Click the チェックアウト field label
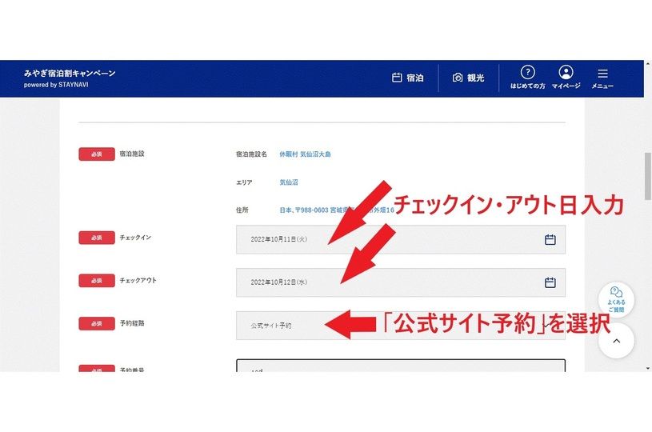Screen dimensions: 652x432 (138, 280)
